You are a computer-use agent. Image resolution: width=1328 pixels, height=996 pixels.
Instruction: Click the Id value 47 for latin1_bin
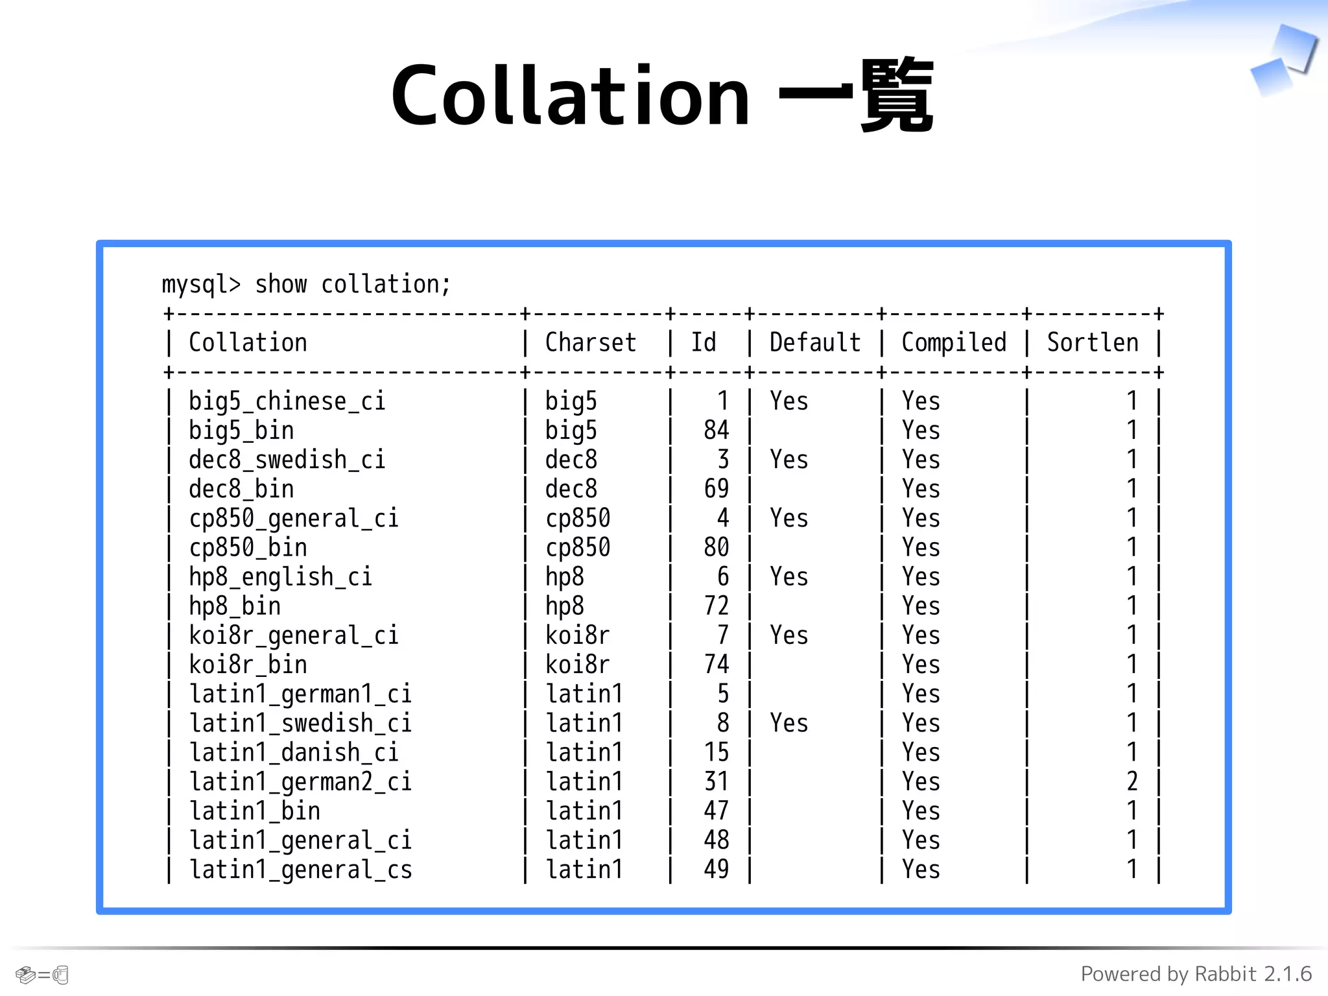pyautogui.click(x=717, y=811)
